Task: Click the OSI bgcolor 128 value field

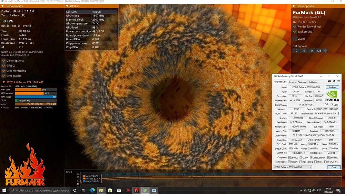Action: pyautogui.click(x=319, y=51)
